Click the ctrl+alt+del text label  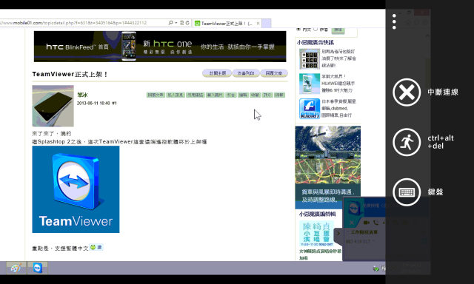click(441, 142)
